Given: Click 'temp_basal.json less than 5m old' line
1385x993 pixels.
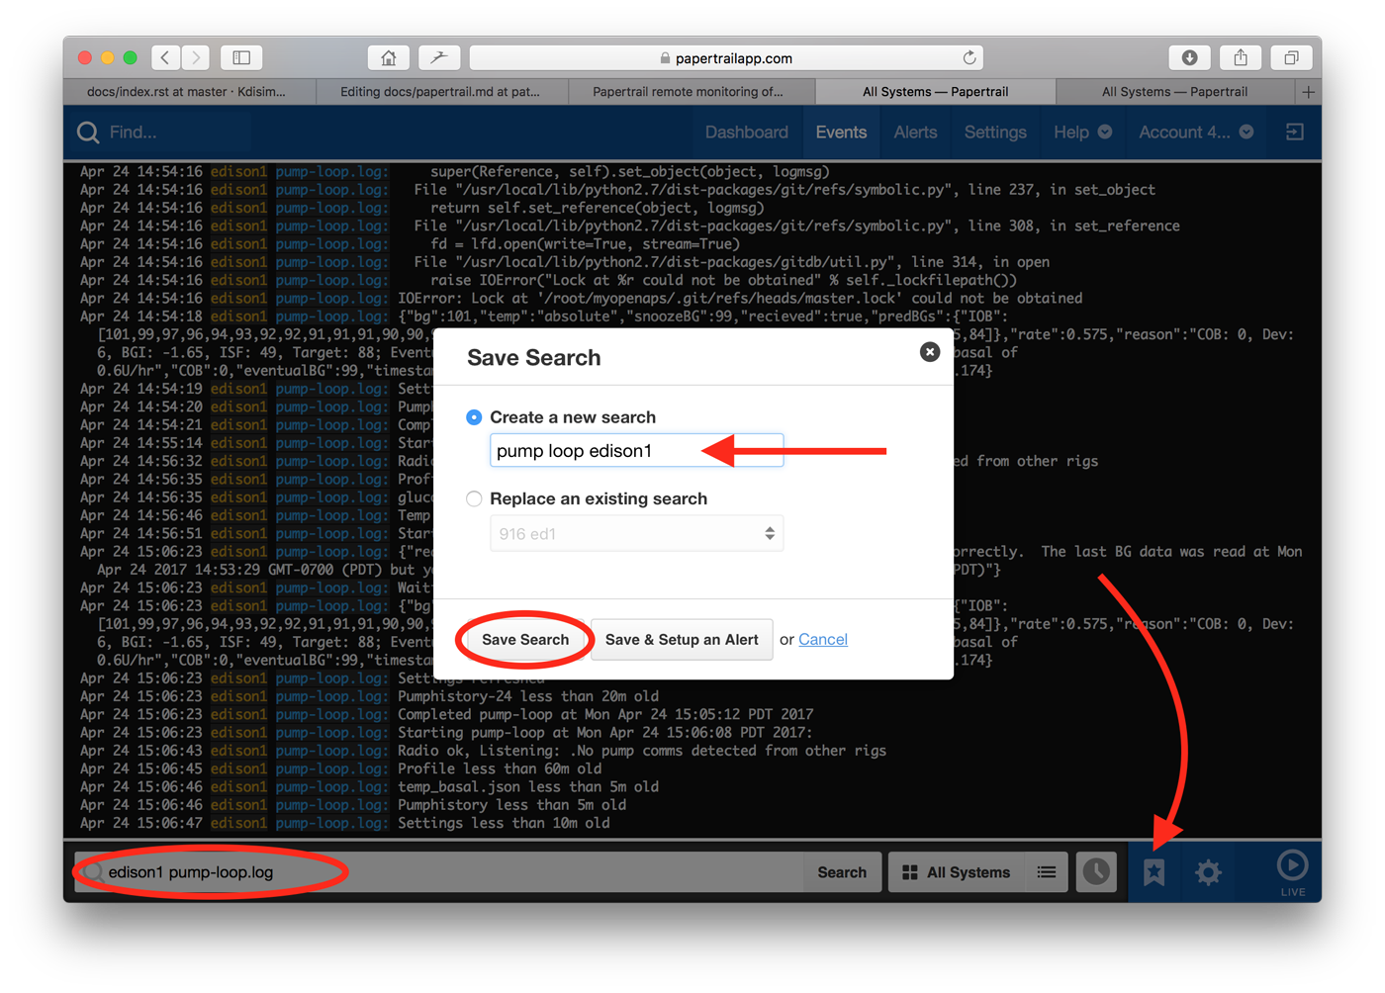Looking at the screenshot, I should pyautogui.click(x=528, y=787).
